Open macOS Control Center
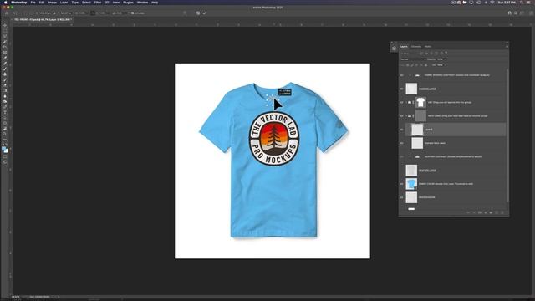This screenshot has height=301, width=535. 528,3
